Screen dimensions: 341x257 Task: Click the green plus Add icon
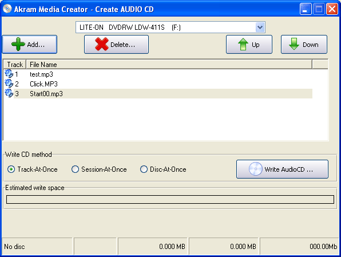(18, 44)
